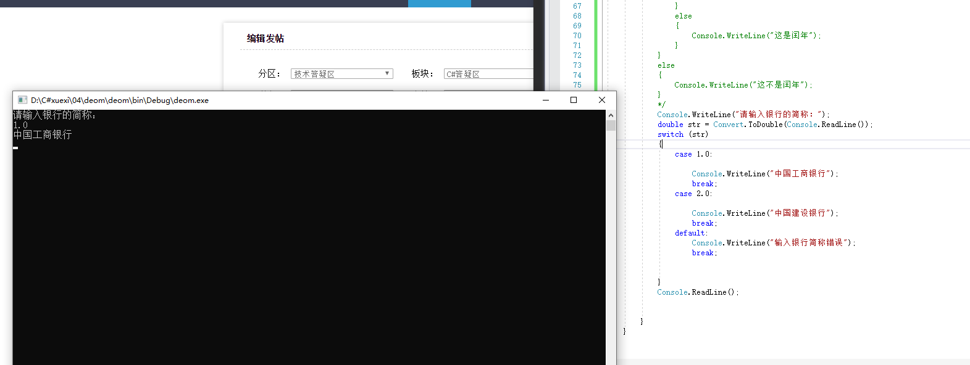
Task: Click the WriteLine "输入银行简称错误" code line
Action: [x=774, y=243]
